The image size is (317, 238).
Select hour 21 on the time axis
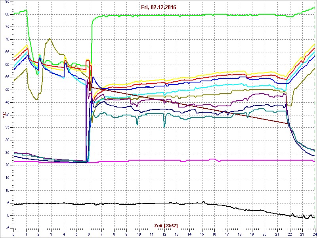[277, 234]
